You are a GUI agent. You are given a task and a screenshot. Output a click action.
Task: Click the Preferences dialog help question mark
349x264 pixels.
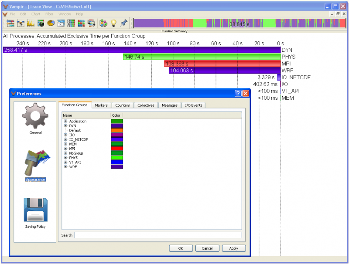(x=238, y=93)
